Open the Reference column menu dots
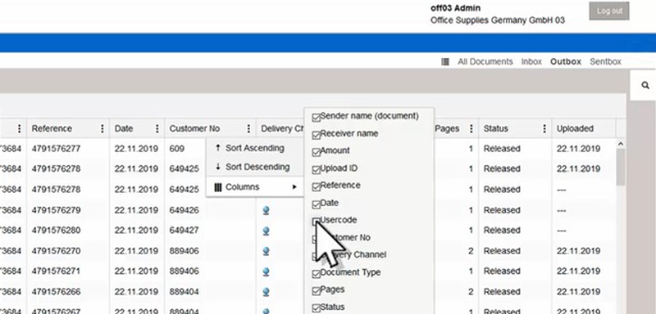The height and width of the screenshot is (314, 656). tap(102, 128)
